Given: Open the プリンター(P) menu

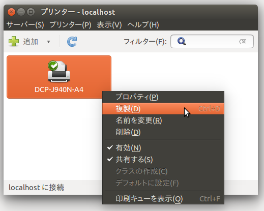Looking at the screenshot, I should 70,25.
